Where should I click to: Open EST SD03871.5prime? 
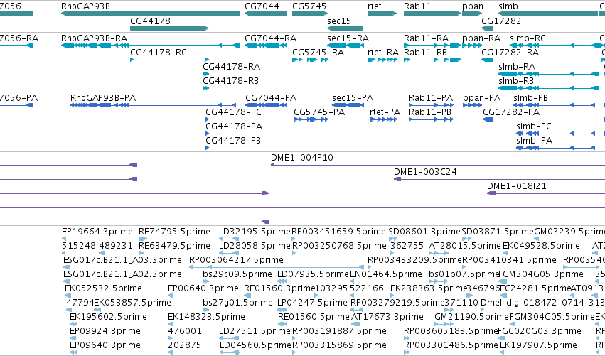click(498, 232)
